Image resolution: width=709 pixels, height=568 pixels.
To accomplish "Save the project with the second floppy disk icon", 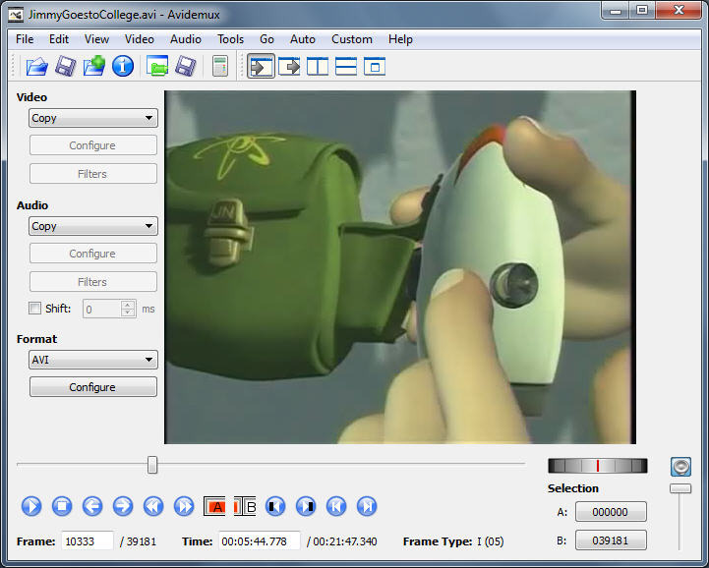I will click(x=186, y=67).
